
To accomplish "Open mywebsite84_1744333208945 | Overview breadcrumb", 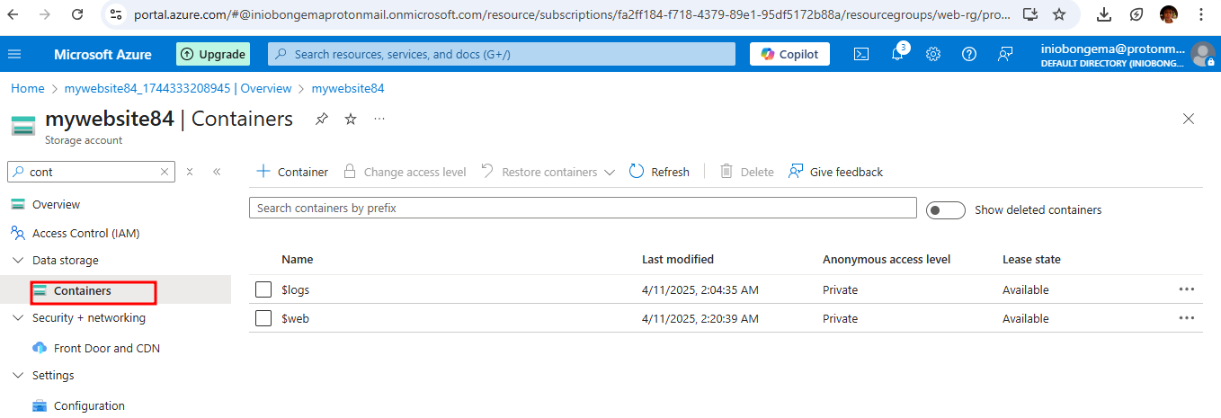I will 178,88.
